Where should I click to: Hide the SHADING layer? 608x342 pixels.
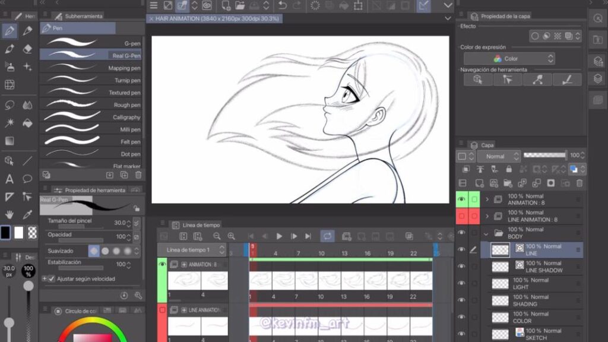click(x=461, y=300)
